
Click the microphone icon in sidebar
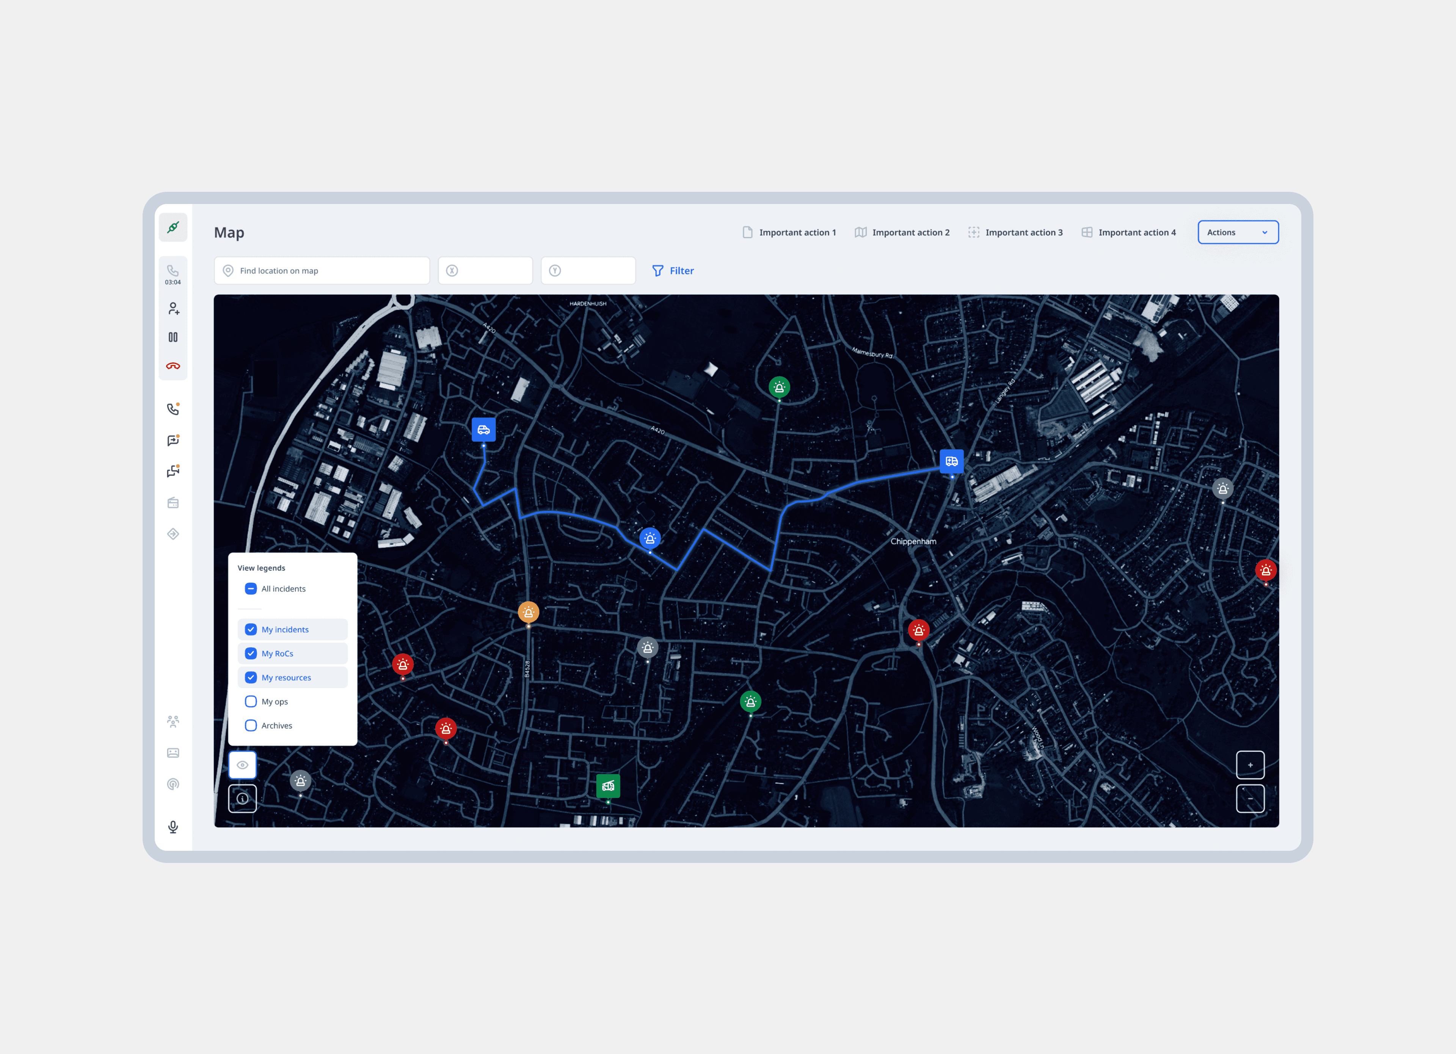click(x=173, y=827)
